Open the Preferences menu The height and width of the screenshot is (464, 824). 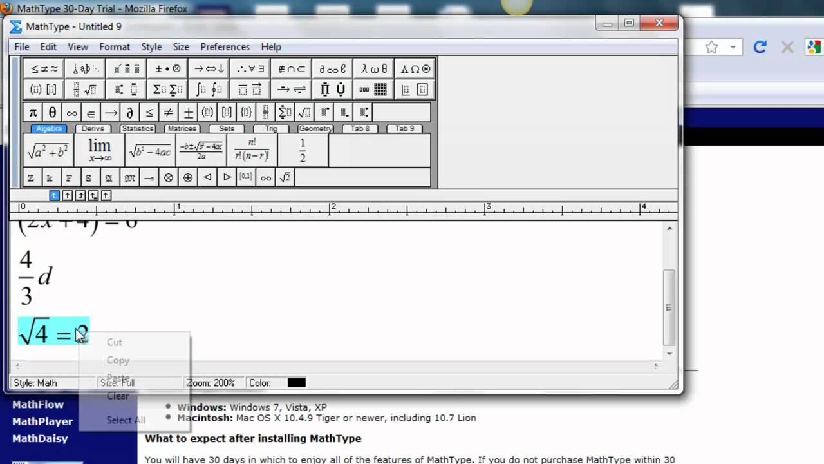click(225, 46)
